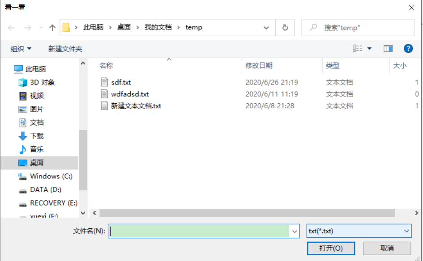
Task: Click the sdf.txt file icon
Action: pyautogui.click(x=104, y=82)
